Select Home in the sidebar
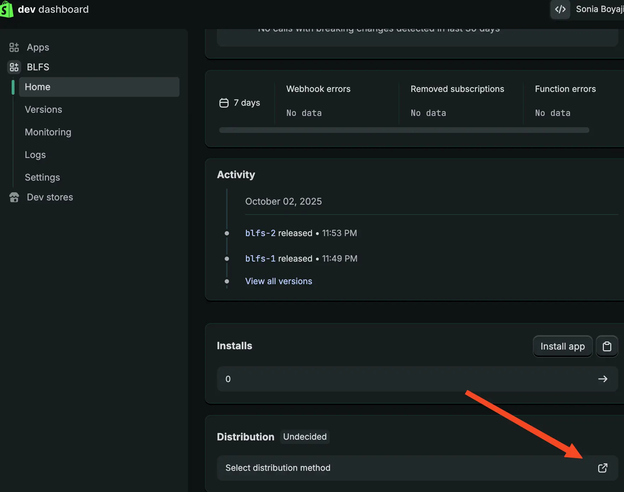 point(37,87)
